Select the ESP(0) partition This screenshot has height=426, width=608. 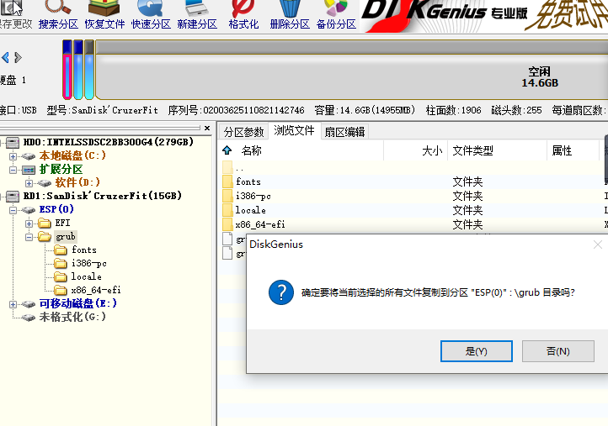point(56,209)
